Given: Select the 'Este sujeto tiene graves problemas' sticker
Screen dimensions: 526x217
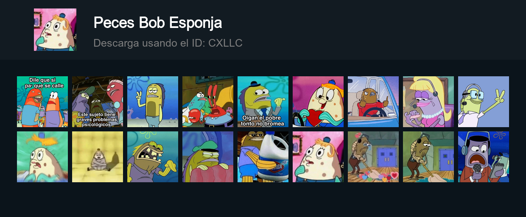Looking at the screenshot, I should (x=98, y=102).
